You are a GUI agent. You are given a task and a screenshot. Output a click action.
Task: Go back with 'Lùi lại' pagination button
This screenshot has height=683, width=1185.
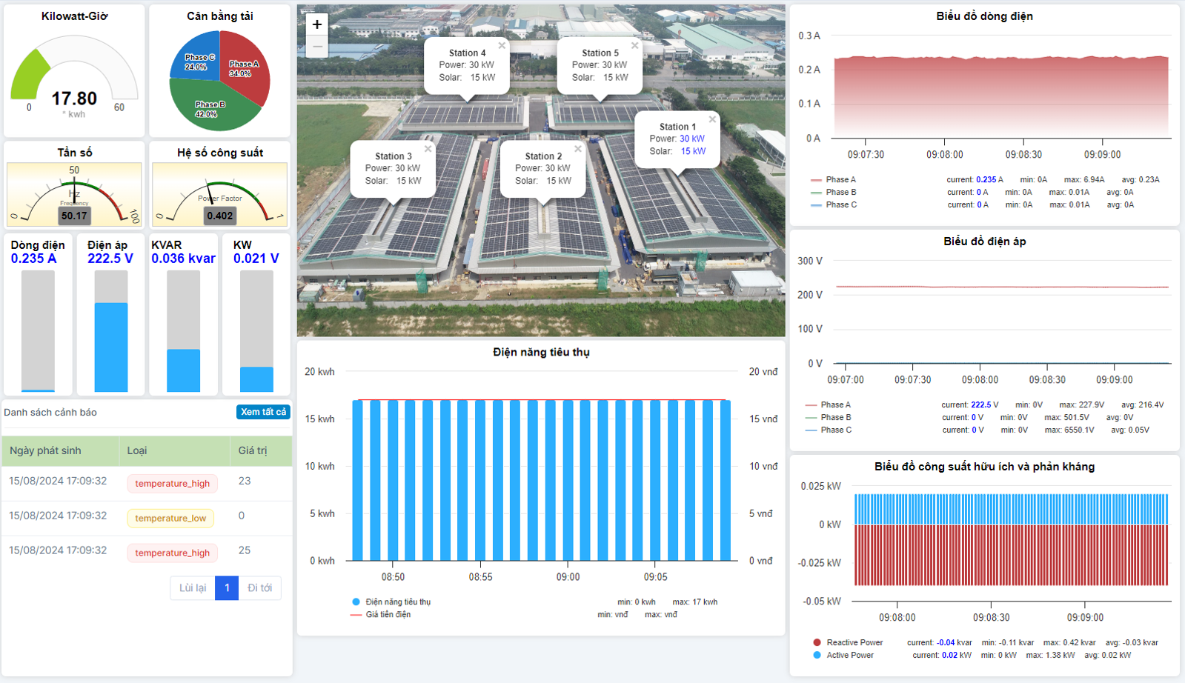tap(193, 588)
